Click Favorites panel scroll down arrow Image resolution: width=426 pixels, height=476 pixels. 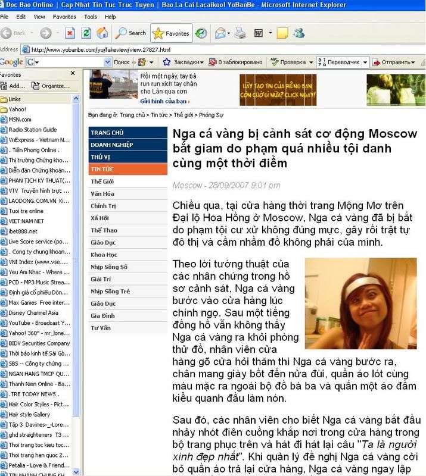(76, 472)
